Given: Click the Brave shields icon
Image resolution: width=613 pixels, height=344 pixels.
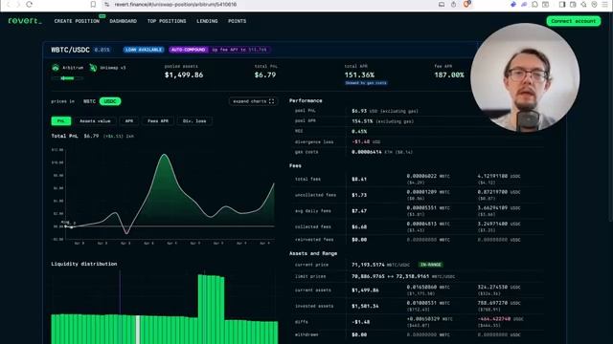Looking at the screenshot, I should tap(466, 4).
